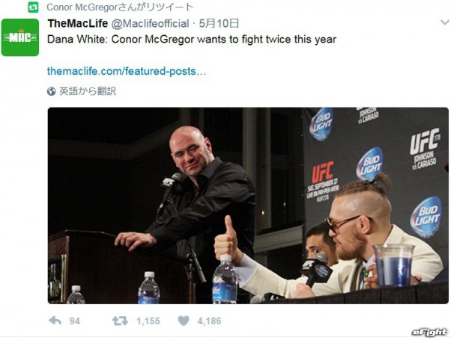Viewport: 451px width, 340px height.
Task: Open TheMacLife green profile avatar
Action: click(x=20, y=37)
